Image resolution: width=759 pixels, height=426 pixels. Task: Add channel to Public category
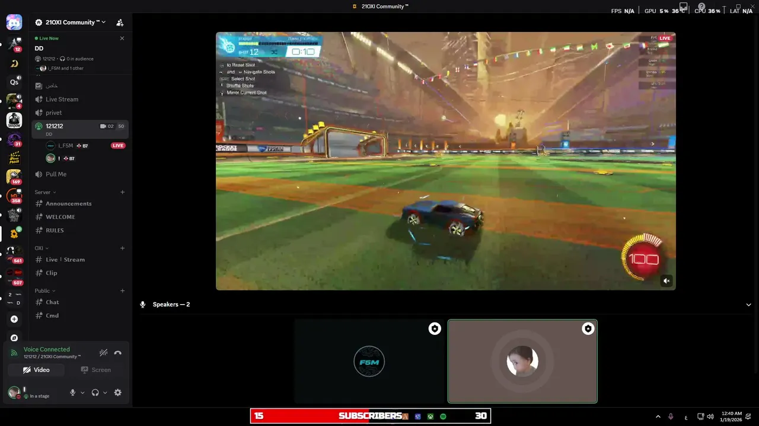click(x=123, y=291)
